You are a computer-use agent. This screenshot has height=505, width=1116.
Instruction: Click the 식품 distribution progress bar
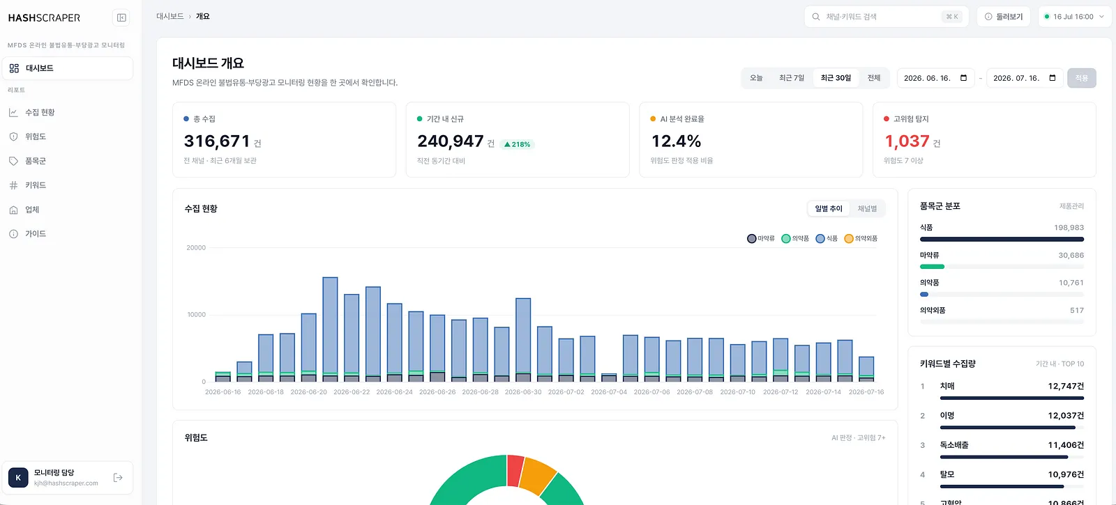point(1002,239)
